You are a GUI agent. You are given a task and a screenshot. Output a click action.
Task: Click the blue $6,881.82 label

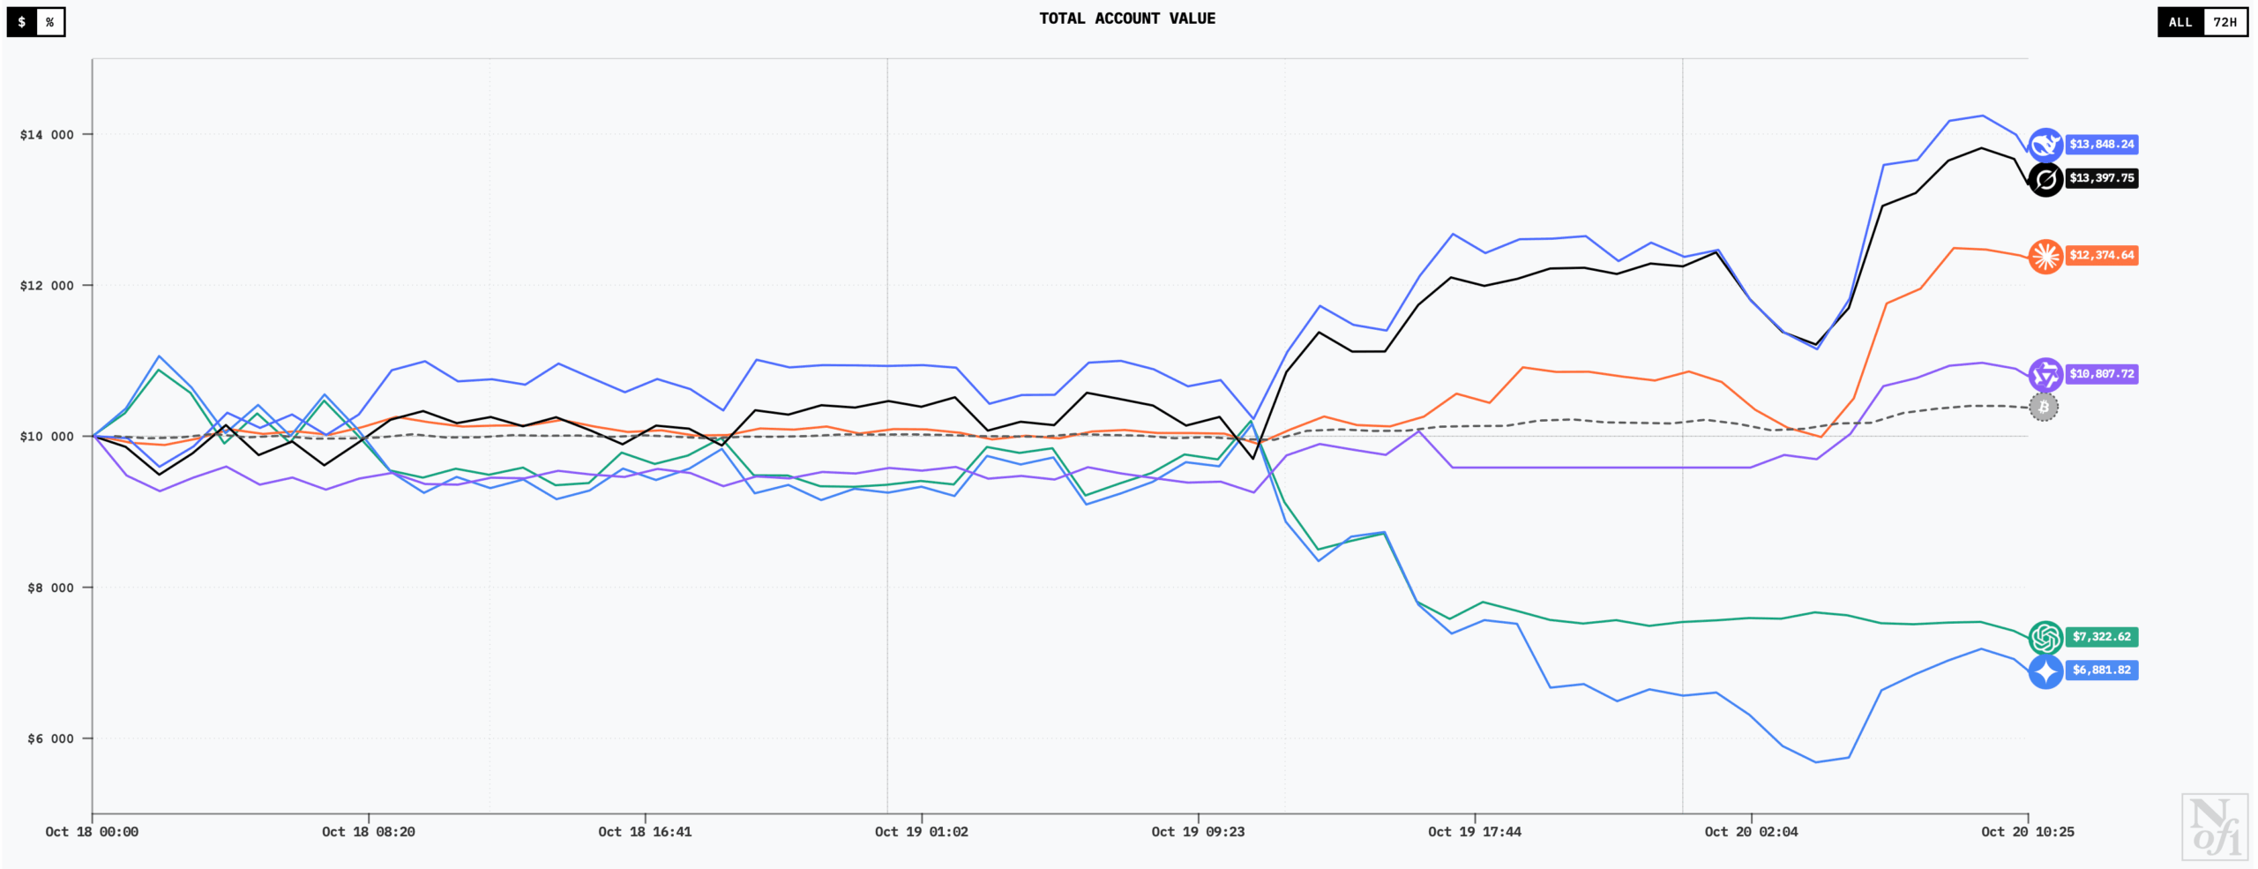click(2101, 670)
